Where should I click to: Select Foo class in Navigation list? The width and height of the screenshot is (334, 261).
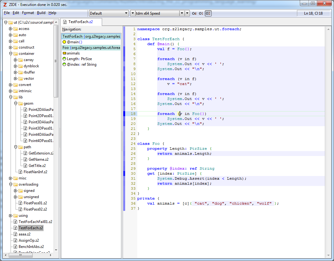[x=92, y=48]
